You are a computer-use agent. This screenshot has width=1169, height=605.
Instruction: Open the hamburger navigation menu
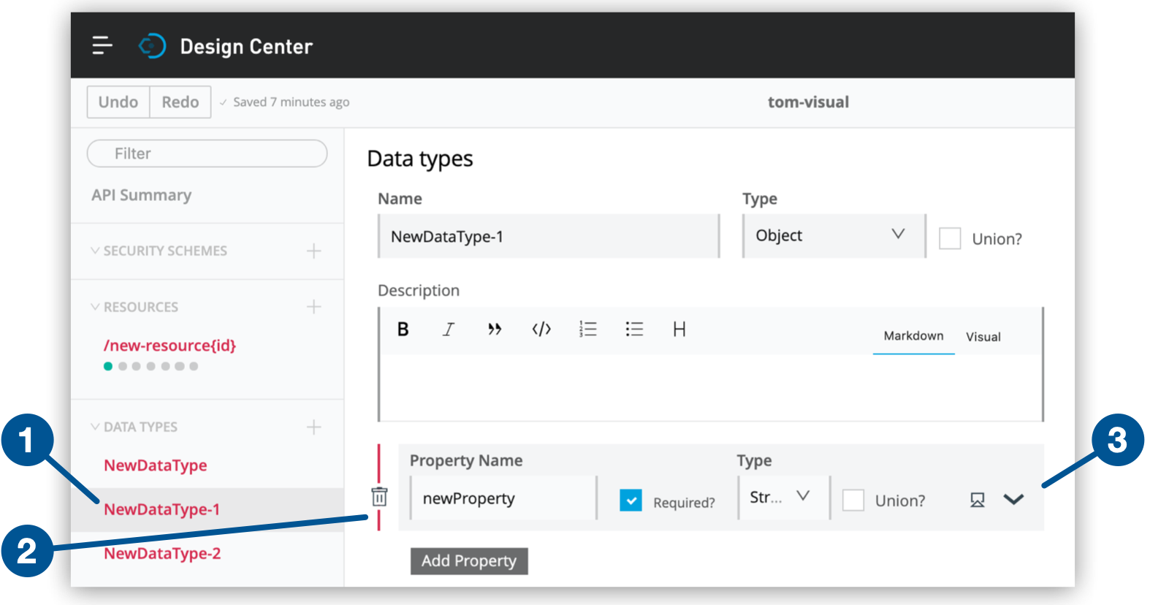coord(102,46)
